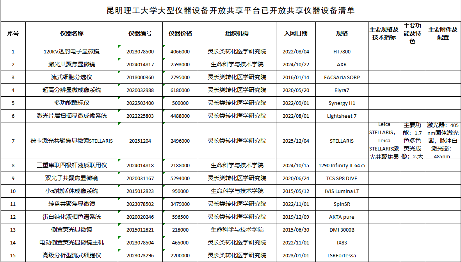The width and height of the screenshot is (461, 262).
Task: Select cell 120KV透射电子显微镜
Action: pyautogui.click(x=72, y=51)
